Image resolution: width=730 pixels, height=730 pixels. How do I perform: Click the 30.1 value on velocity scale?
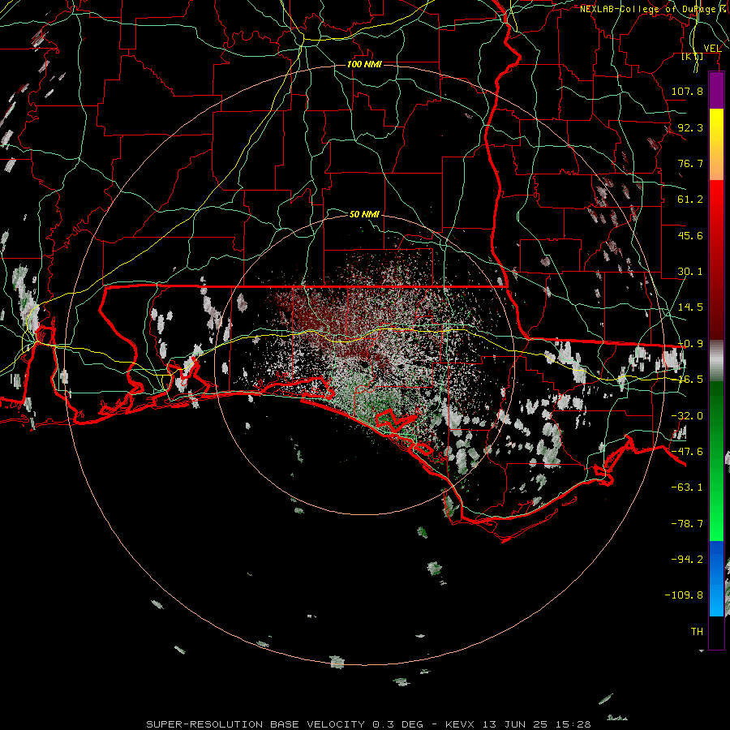point(690,272)
